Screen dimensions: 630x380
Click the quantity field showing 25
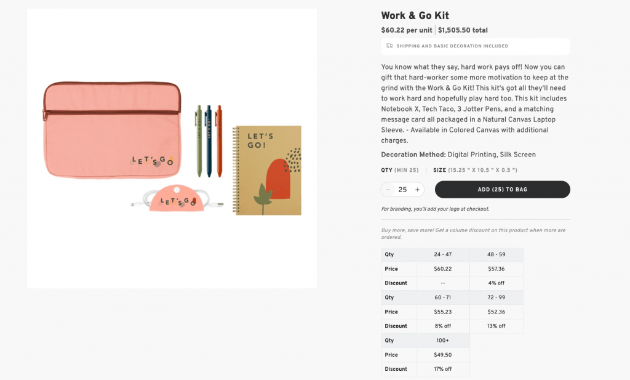(402, 189)
